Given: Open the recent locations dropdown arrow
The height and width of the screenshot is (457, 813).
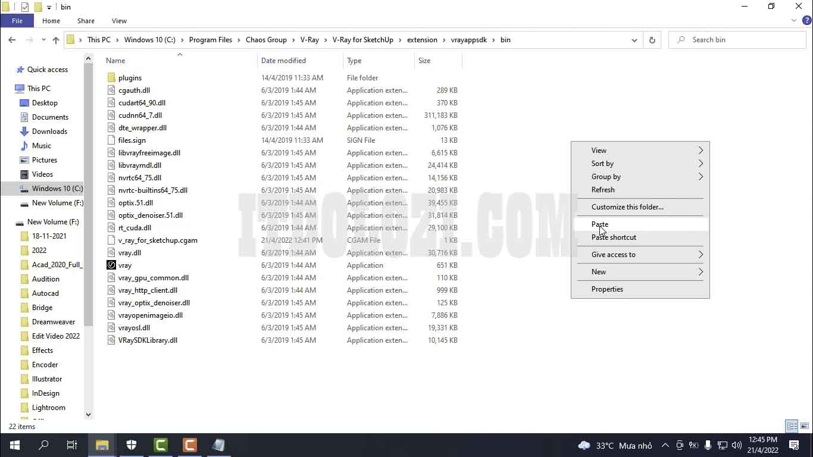Looking at the screenshot, I should pyautogui.click(x=43, y=40).
